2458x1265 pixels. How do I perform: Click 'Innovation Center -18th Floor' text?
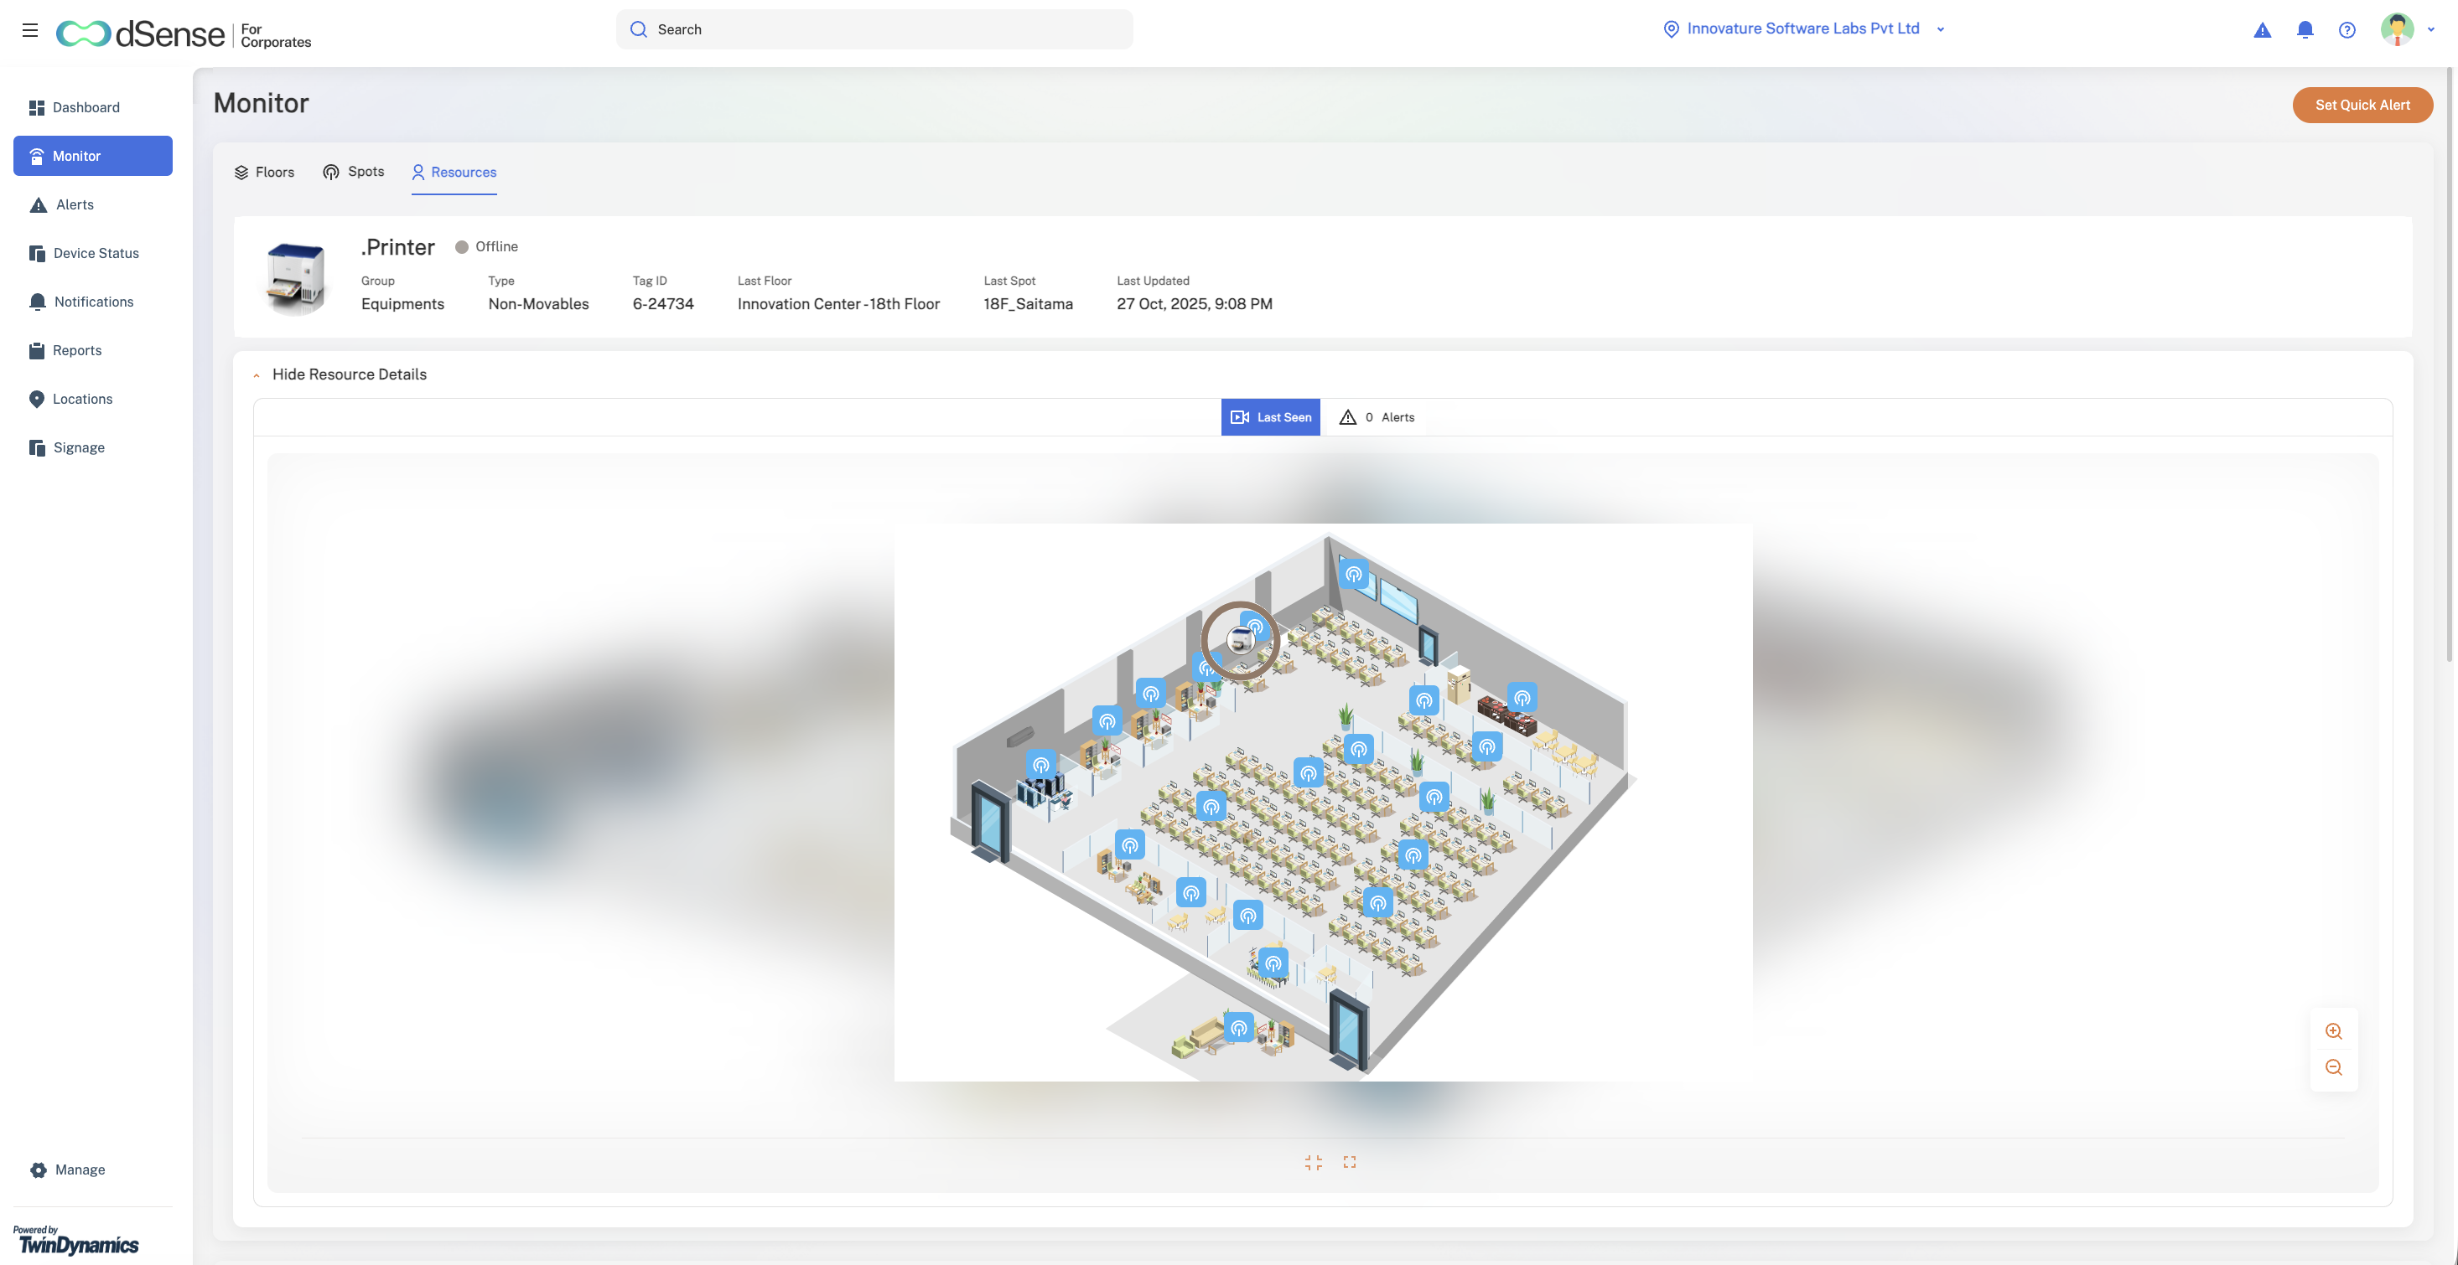tap(837, 304)
